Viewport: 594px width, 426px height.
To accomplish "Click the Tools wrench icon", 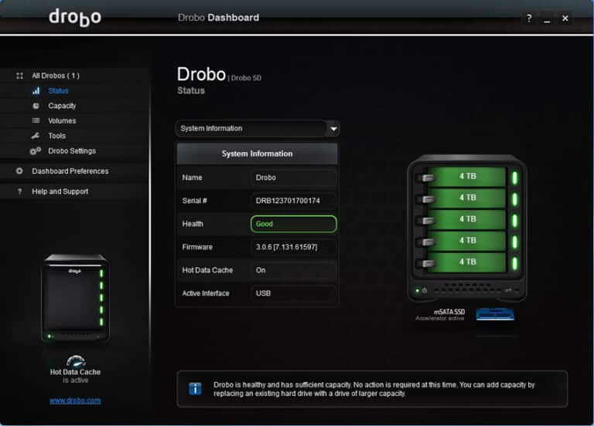I will coord(36,136).
